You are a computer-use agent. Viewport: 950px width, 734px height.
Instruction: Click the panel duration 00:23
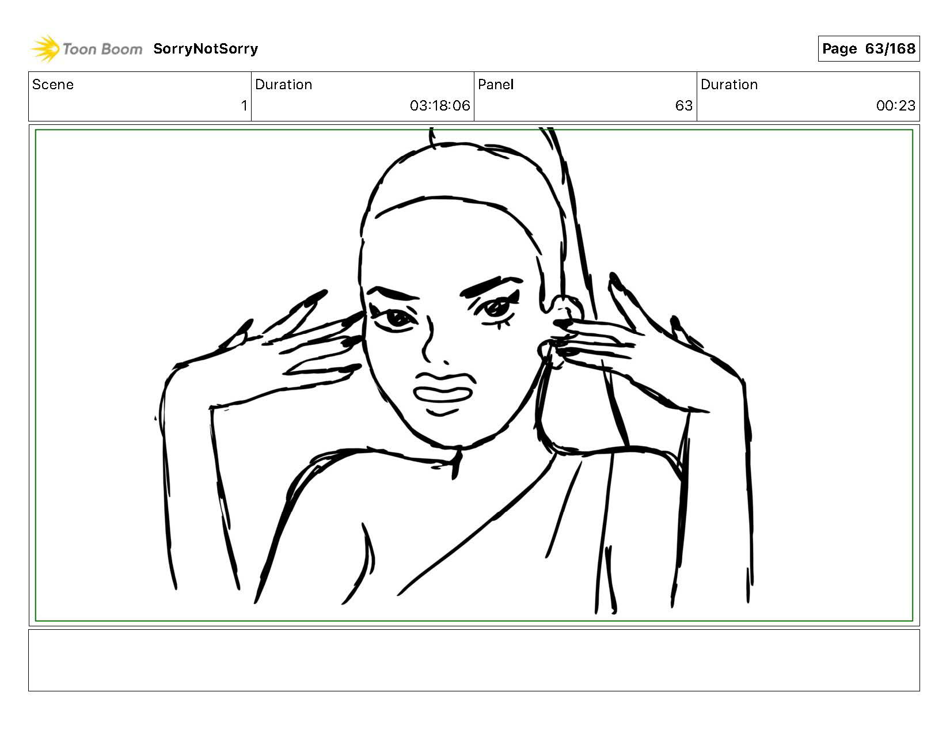896,106
